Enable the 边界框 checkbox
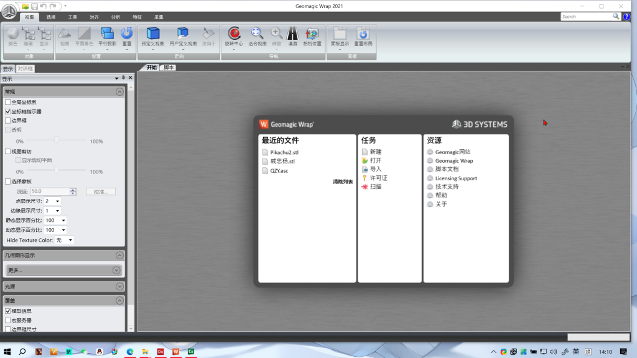637x358 pixels. pyautogui.click(x=7, y=121)
